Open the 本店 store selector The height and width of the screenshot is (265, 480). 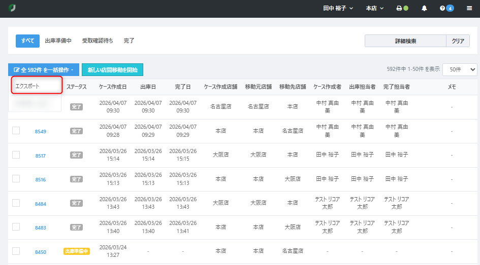tap(374, 9)
